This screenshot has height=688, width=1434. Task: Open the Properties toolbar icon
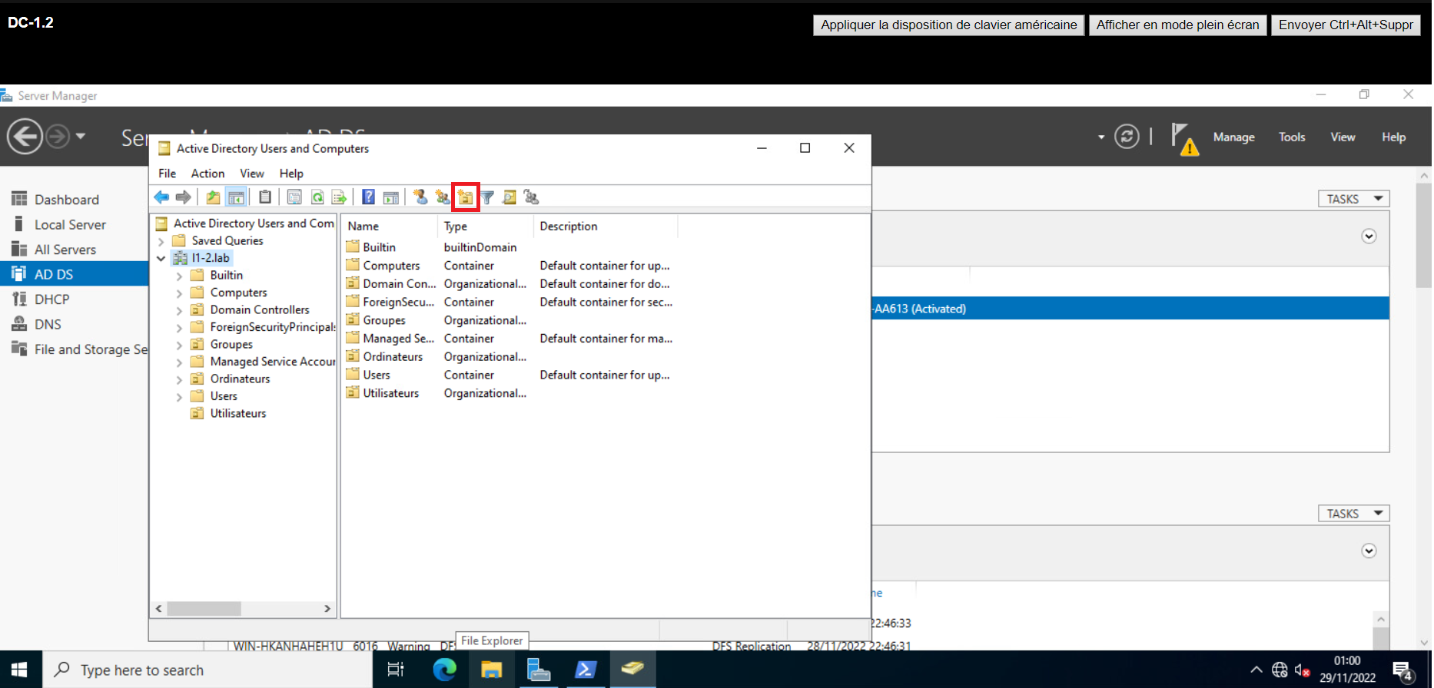294,197
